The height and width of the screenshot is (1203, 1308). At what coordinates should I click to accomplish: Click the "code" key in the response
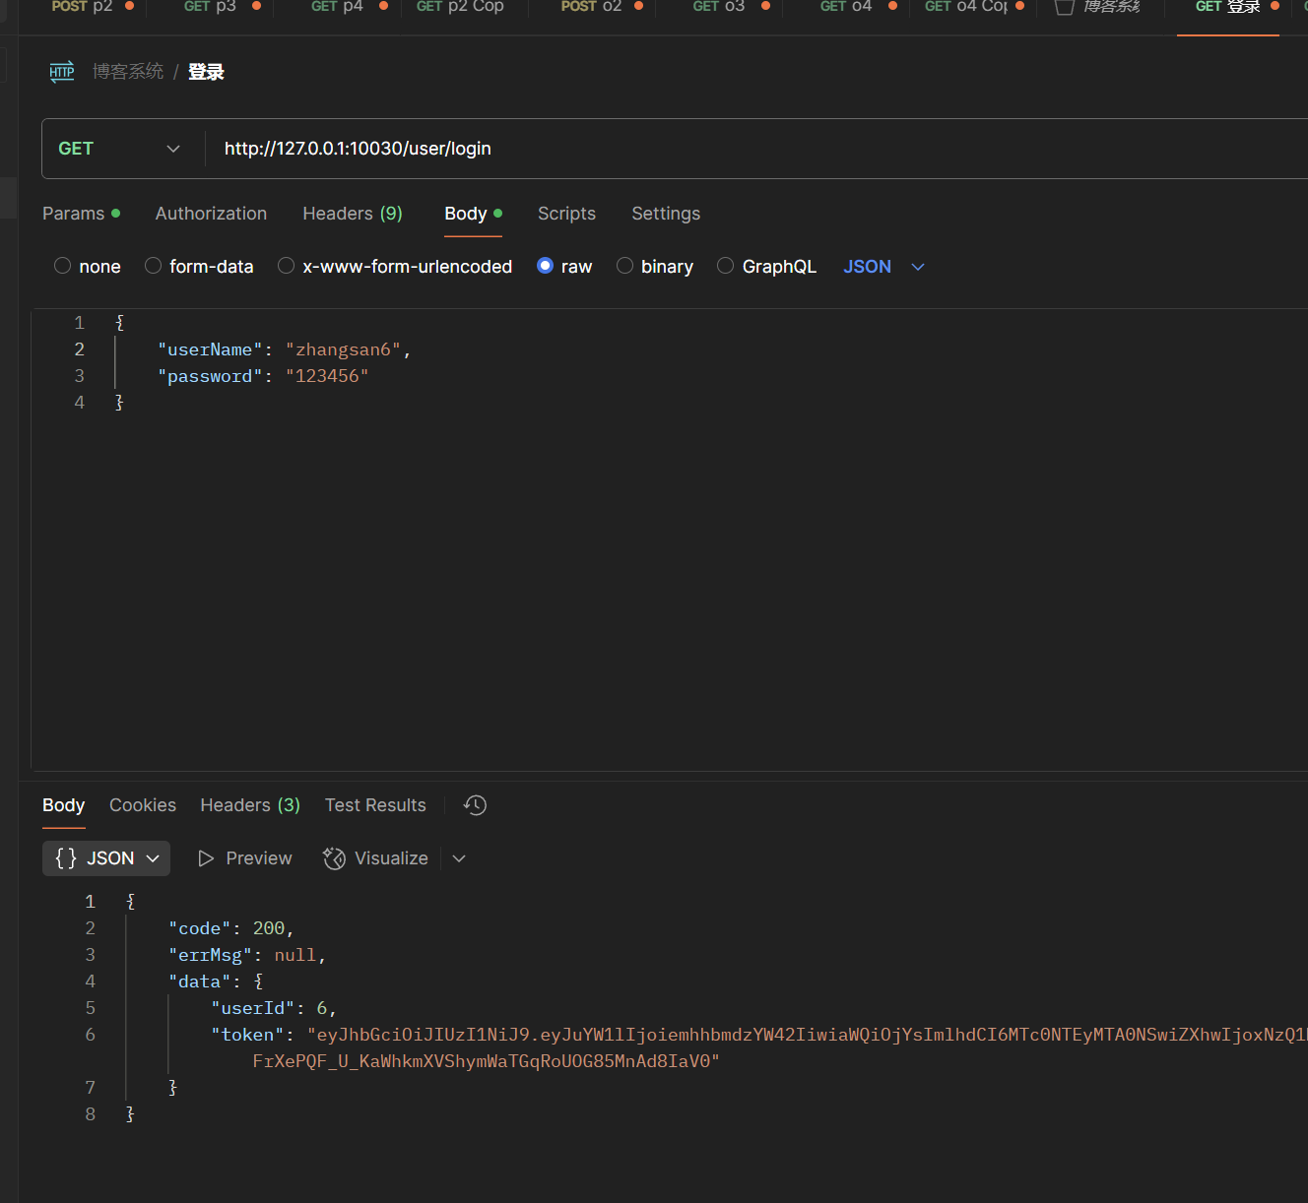coord(200,928)
